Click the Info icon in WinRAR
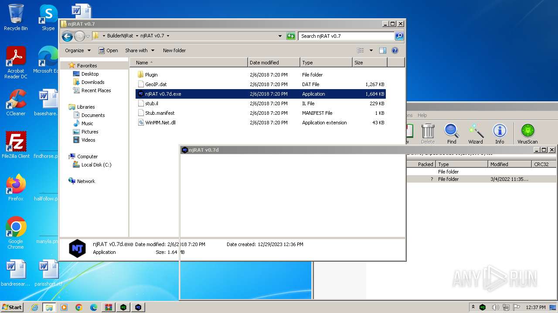Screen dimensions: 558x313 point(500,133)
